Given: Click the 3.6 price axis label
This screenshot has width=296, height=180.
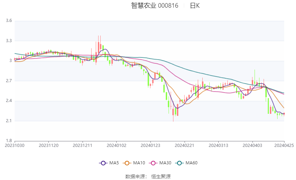Looking at the screenshot, I should (9, 21).
